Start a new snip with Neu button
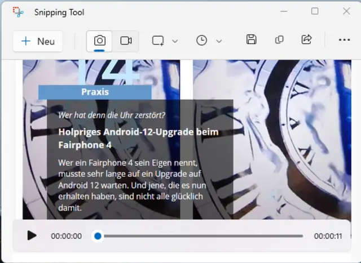The width and height of the screenshot is (361, 263). pos(38,41)
